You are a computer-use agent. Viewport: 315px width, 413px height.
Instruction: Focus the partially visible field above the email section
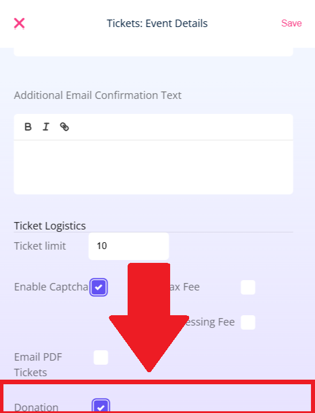(x=153, y=52)
